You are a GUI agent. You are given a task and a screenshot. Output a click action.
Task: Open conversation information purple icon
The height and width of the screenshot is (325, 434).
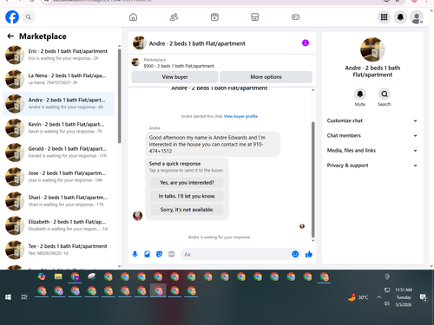click(306, 43)
